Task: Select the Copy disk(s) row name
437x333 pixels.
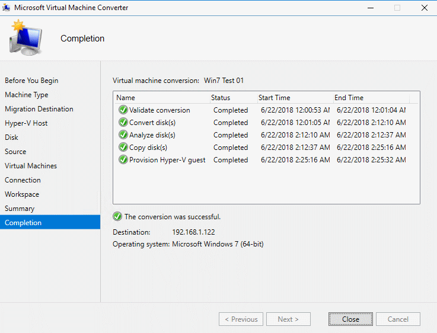Action: coord(148,148)
